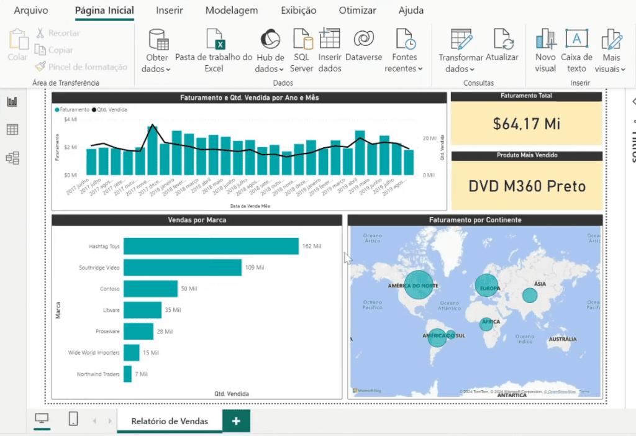This screenshot has width=636, height=436.
Task: Select the Northwind Traders bar
Action: (127, 374)
